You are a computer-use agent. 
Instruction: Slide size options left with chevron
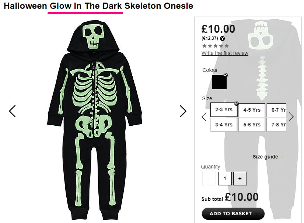(204, 117)
